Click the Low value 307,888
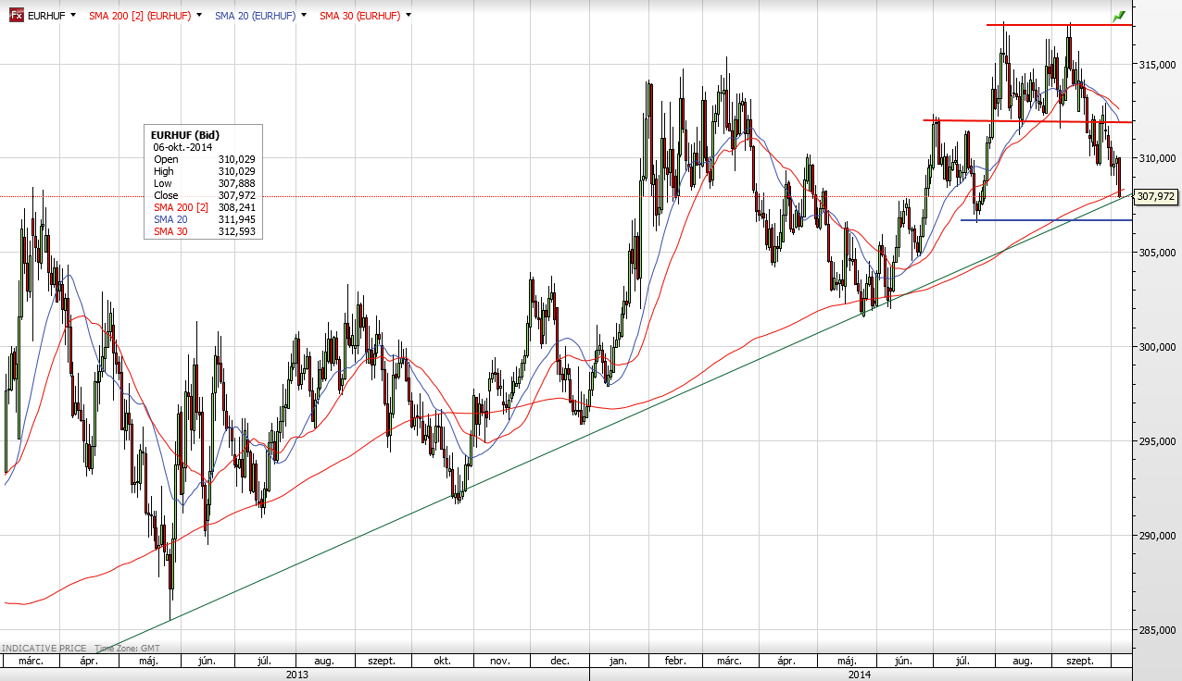1182x681 pixels. click(236, 183)
